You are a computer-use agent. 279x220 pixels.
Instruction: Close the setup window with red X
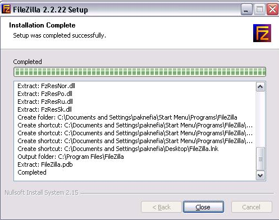pos(272,10)
